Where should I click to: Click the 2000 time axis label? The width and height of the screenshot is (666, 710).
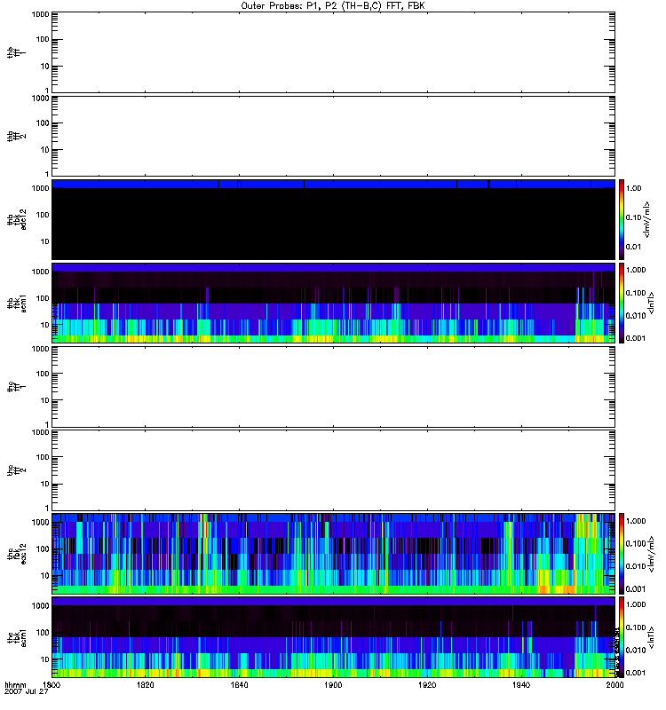coord(614,686)
